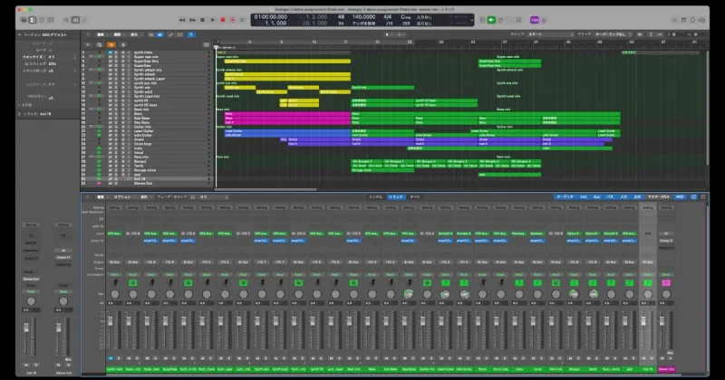Toggle the purple Metronome button

544,20
